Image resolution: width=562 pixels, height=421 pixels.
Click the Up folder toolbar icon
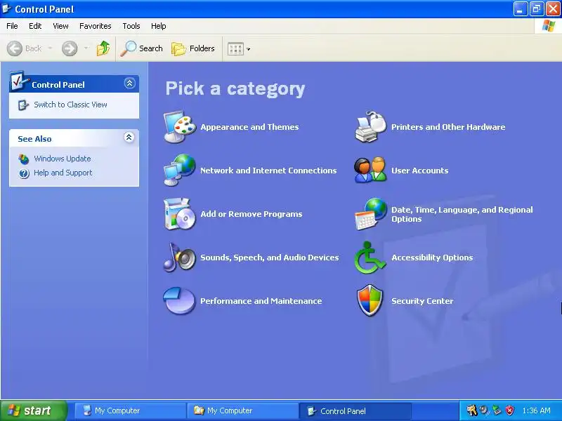coord(103,48)
